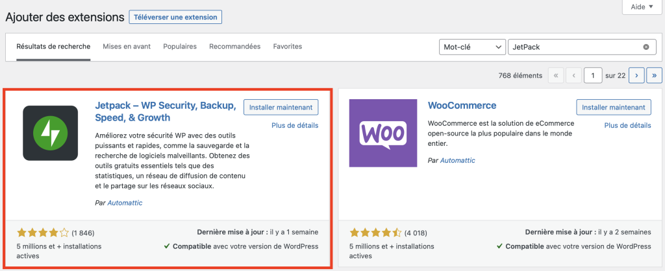Click the WooCommerce star rating
665x271 pixels.
coord(376,232)
